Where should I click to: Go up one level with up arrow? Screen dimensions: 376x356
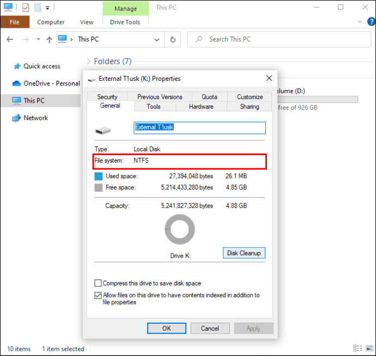click(x=49, y=39)
